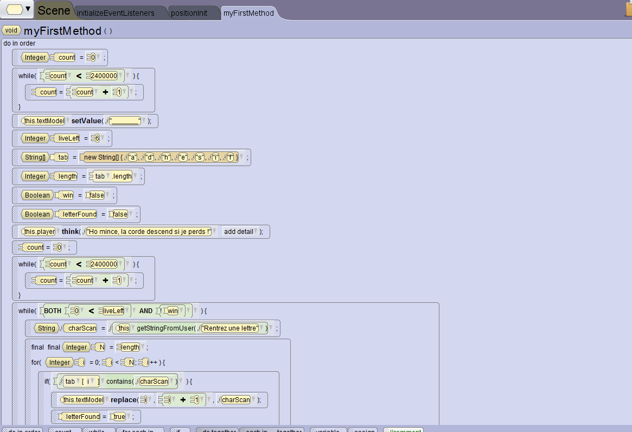This screenshot has height=432, width=632.
Task: Grab the handle of the this.textModel setValue statement
Action: [x=16, y=120]
